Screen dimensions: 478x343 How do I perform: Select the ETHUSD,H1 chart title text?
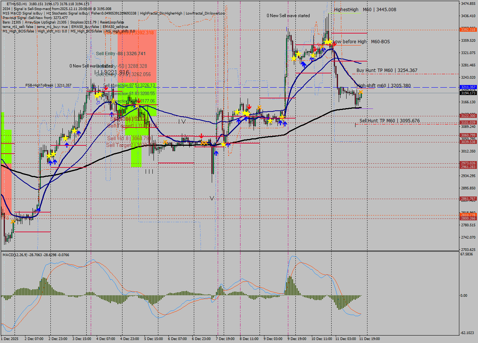11,3
